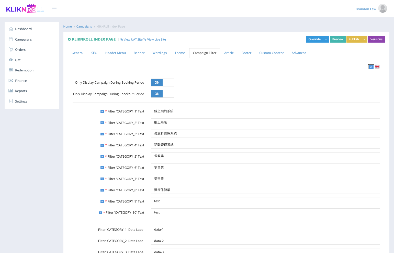The width and height of the screenshot is (394, 253).
Task: Open the View UAT Site link
Action: tap(131, 40)
